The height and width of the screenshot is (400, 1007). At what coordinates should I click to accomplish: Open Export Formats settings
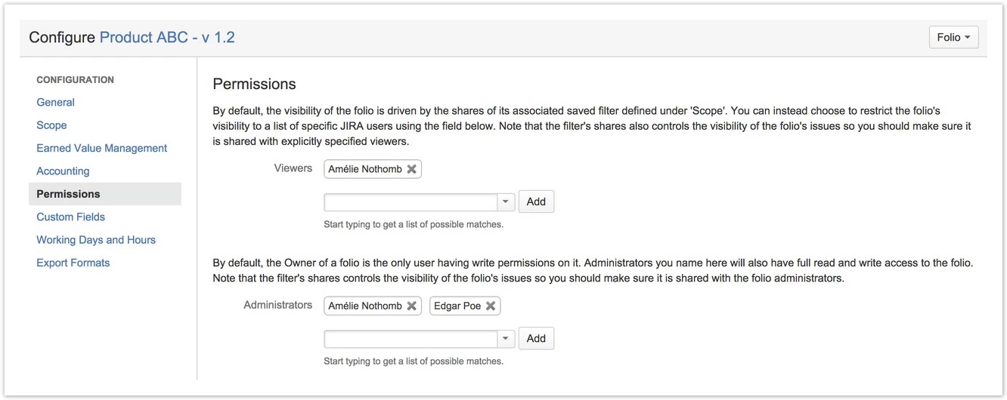(73, 263)
